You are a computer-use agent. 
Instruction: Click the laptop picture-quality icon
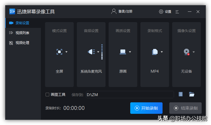click(123, 52)
